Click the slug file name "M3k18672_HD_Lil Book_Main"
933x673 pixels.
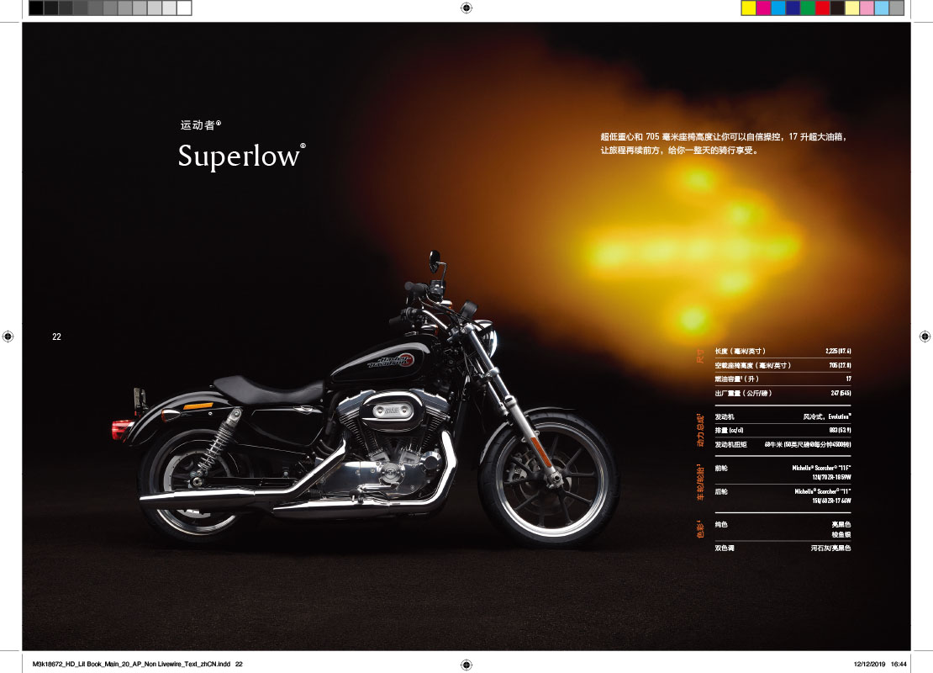pos(131,664)
